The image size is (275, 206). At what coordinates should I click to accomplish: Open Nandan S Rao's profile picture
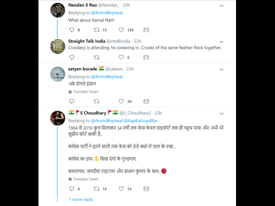click(x=57, y=10)
